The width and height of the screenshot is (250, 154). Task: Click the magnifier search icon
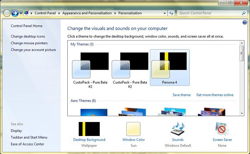(244, 13)
